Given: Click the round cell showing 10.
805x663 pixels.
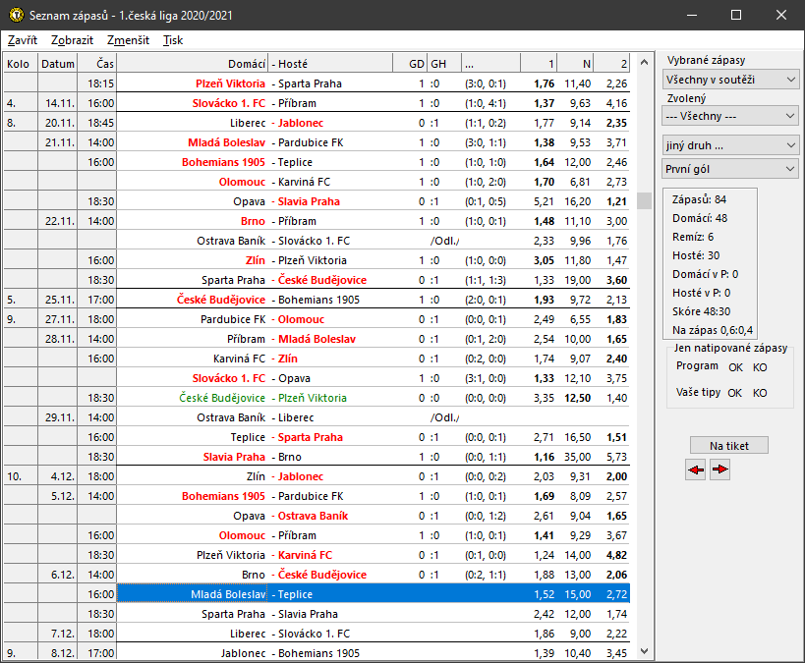Looking at the screenshot, I should 21,476.
